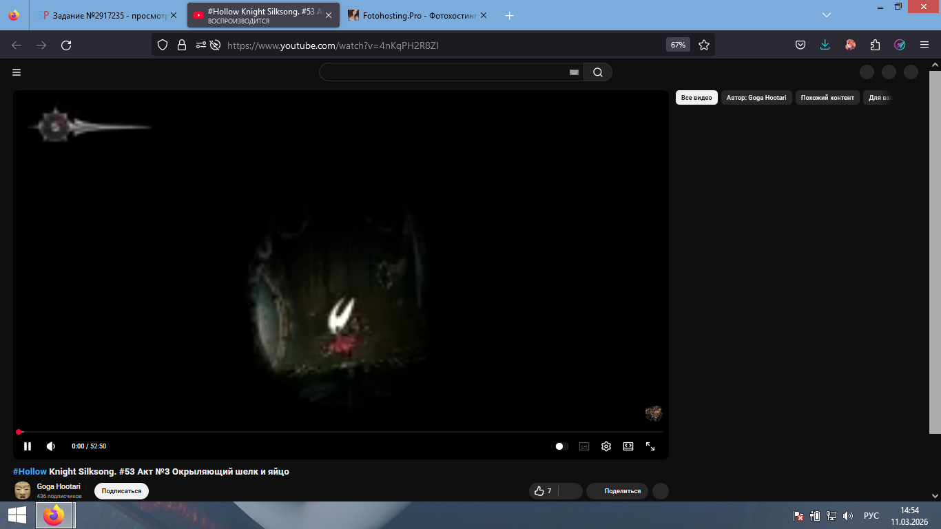Image resolution: width=941 pixels, height=529 pixels.
Task: Open the network tray icon
Action: tap(831, 516)
